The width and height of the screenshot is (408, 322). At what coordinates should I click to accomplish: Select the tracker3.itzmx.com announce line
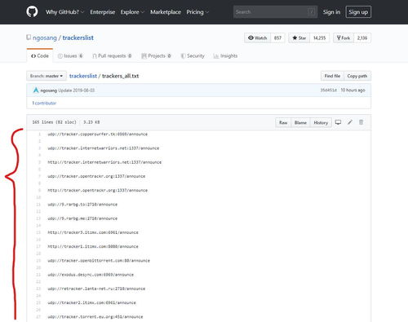coord(93,232)
